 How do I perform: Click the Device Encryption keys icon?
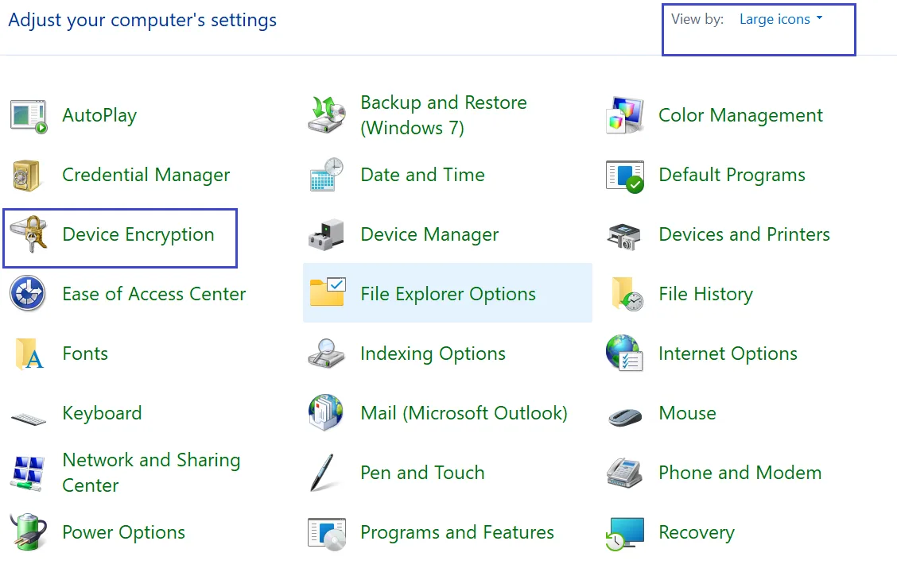[29, 235]
